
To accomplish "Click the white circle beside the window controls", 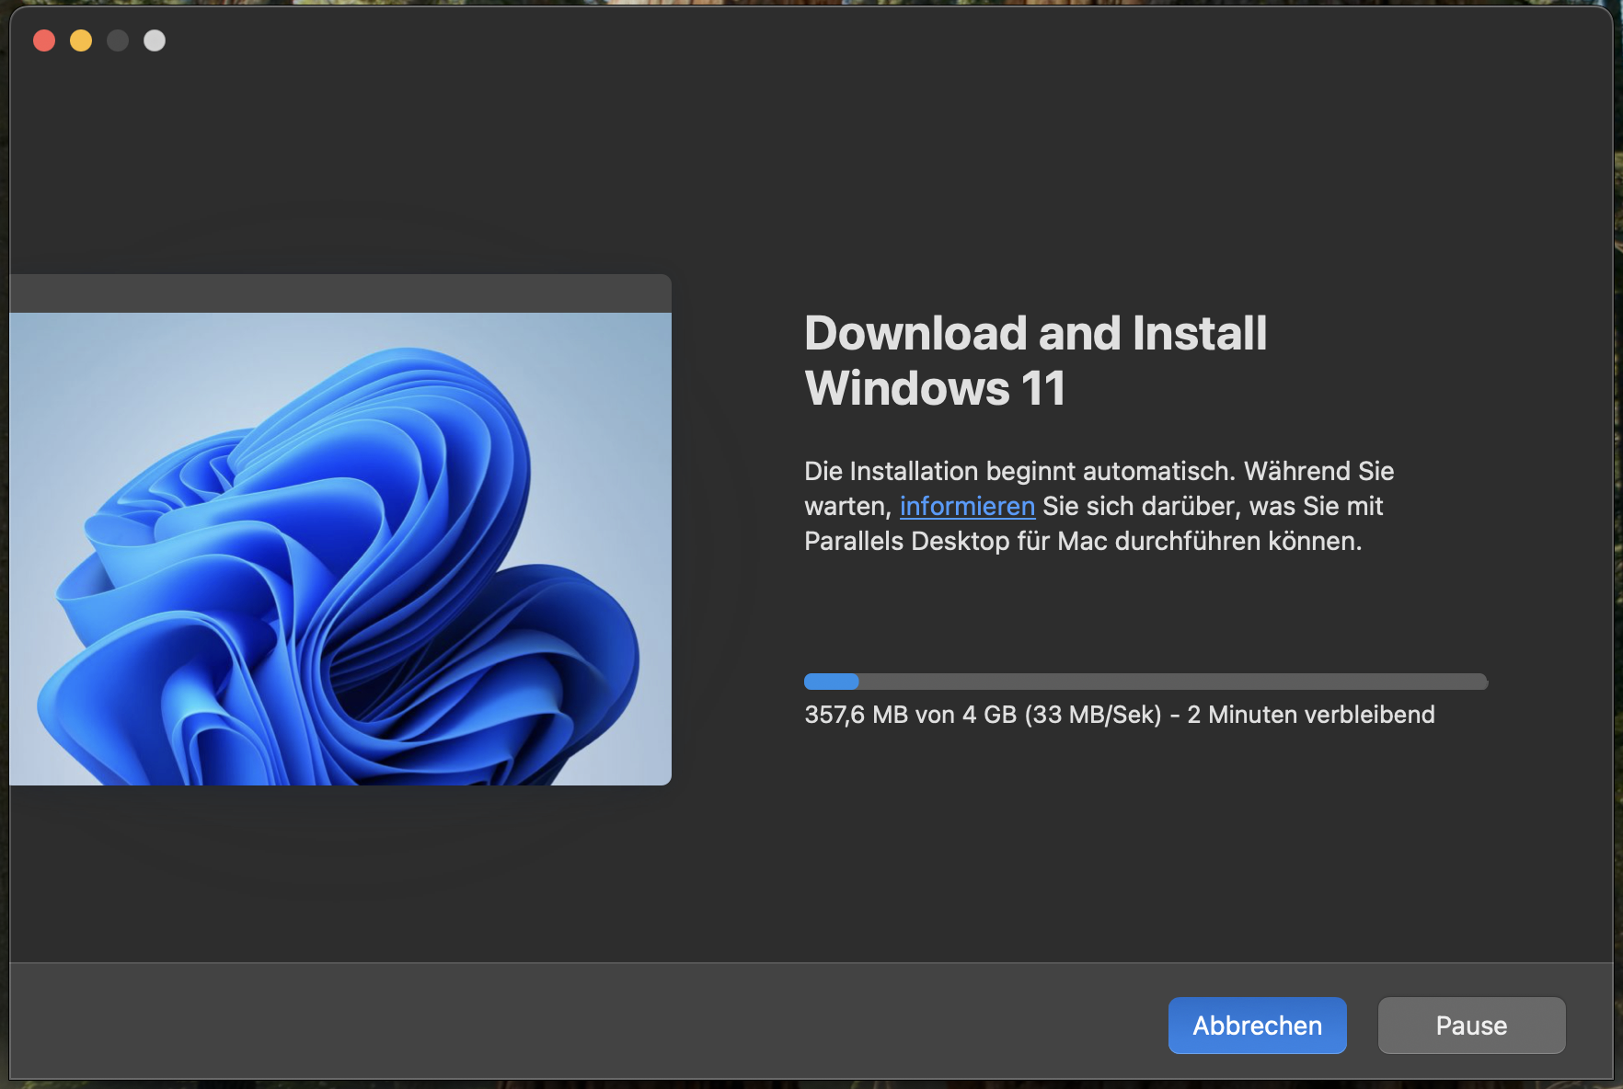I will click(155, 40).
